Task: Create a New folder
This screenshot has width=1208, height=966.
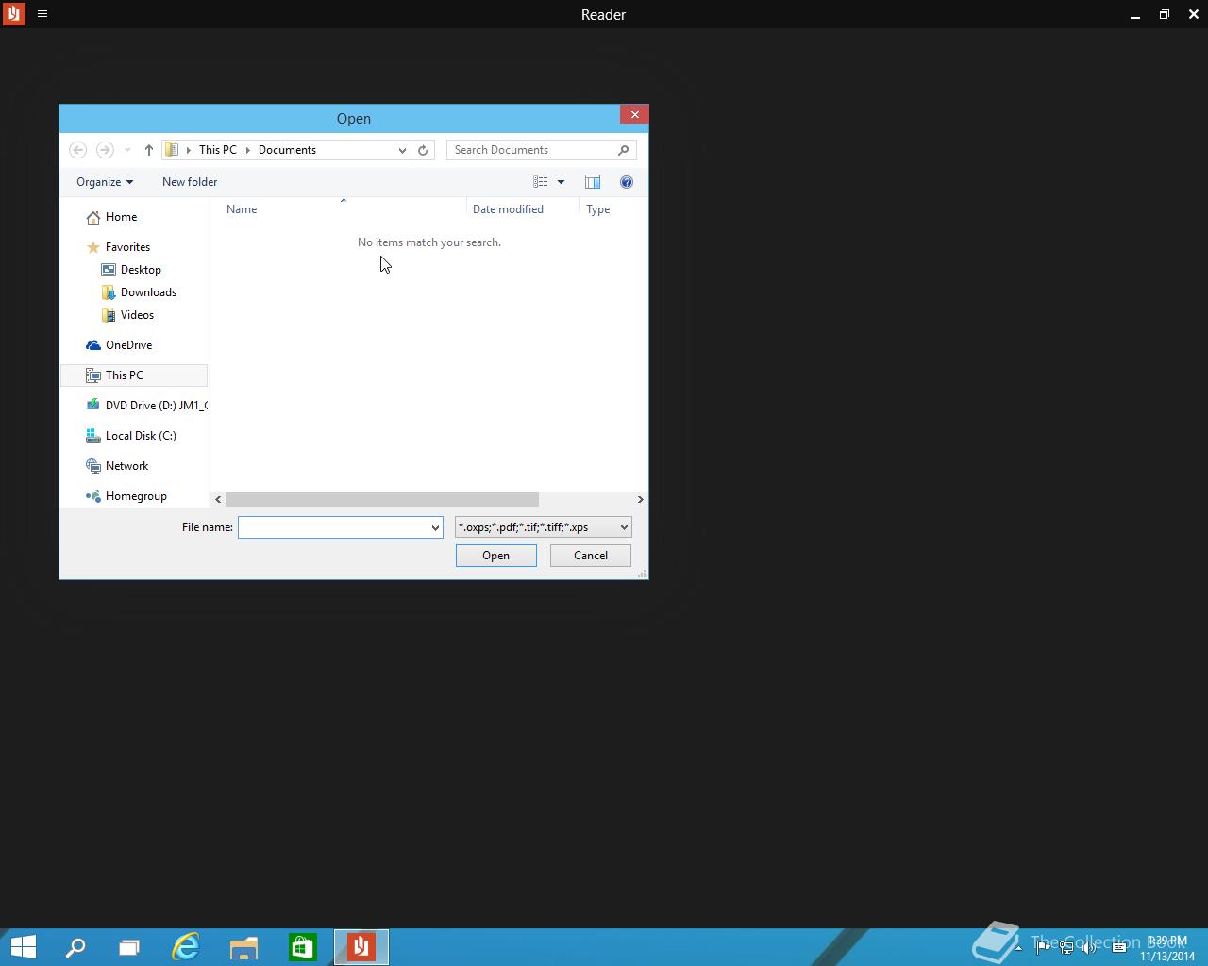Action: pos(190,182)
